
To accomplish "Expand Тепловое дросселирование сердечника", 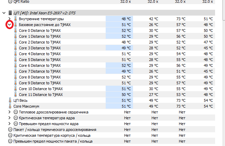I will 10,112.
